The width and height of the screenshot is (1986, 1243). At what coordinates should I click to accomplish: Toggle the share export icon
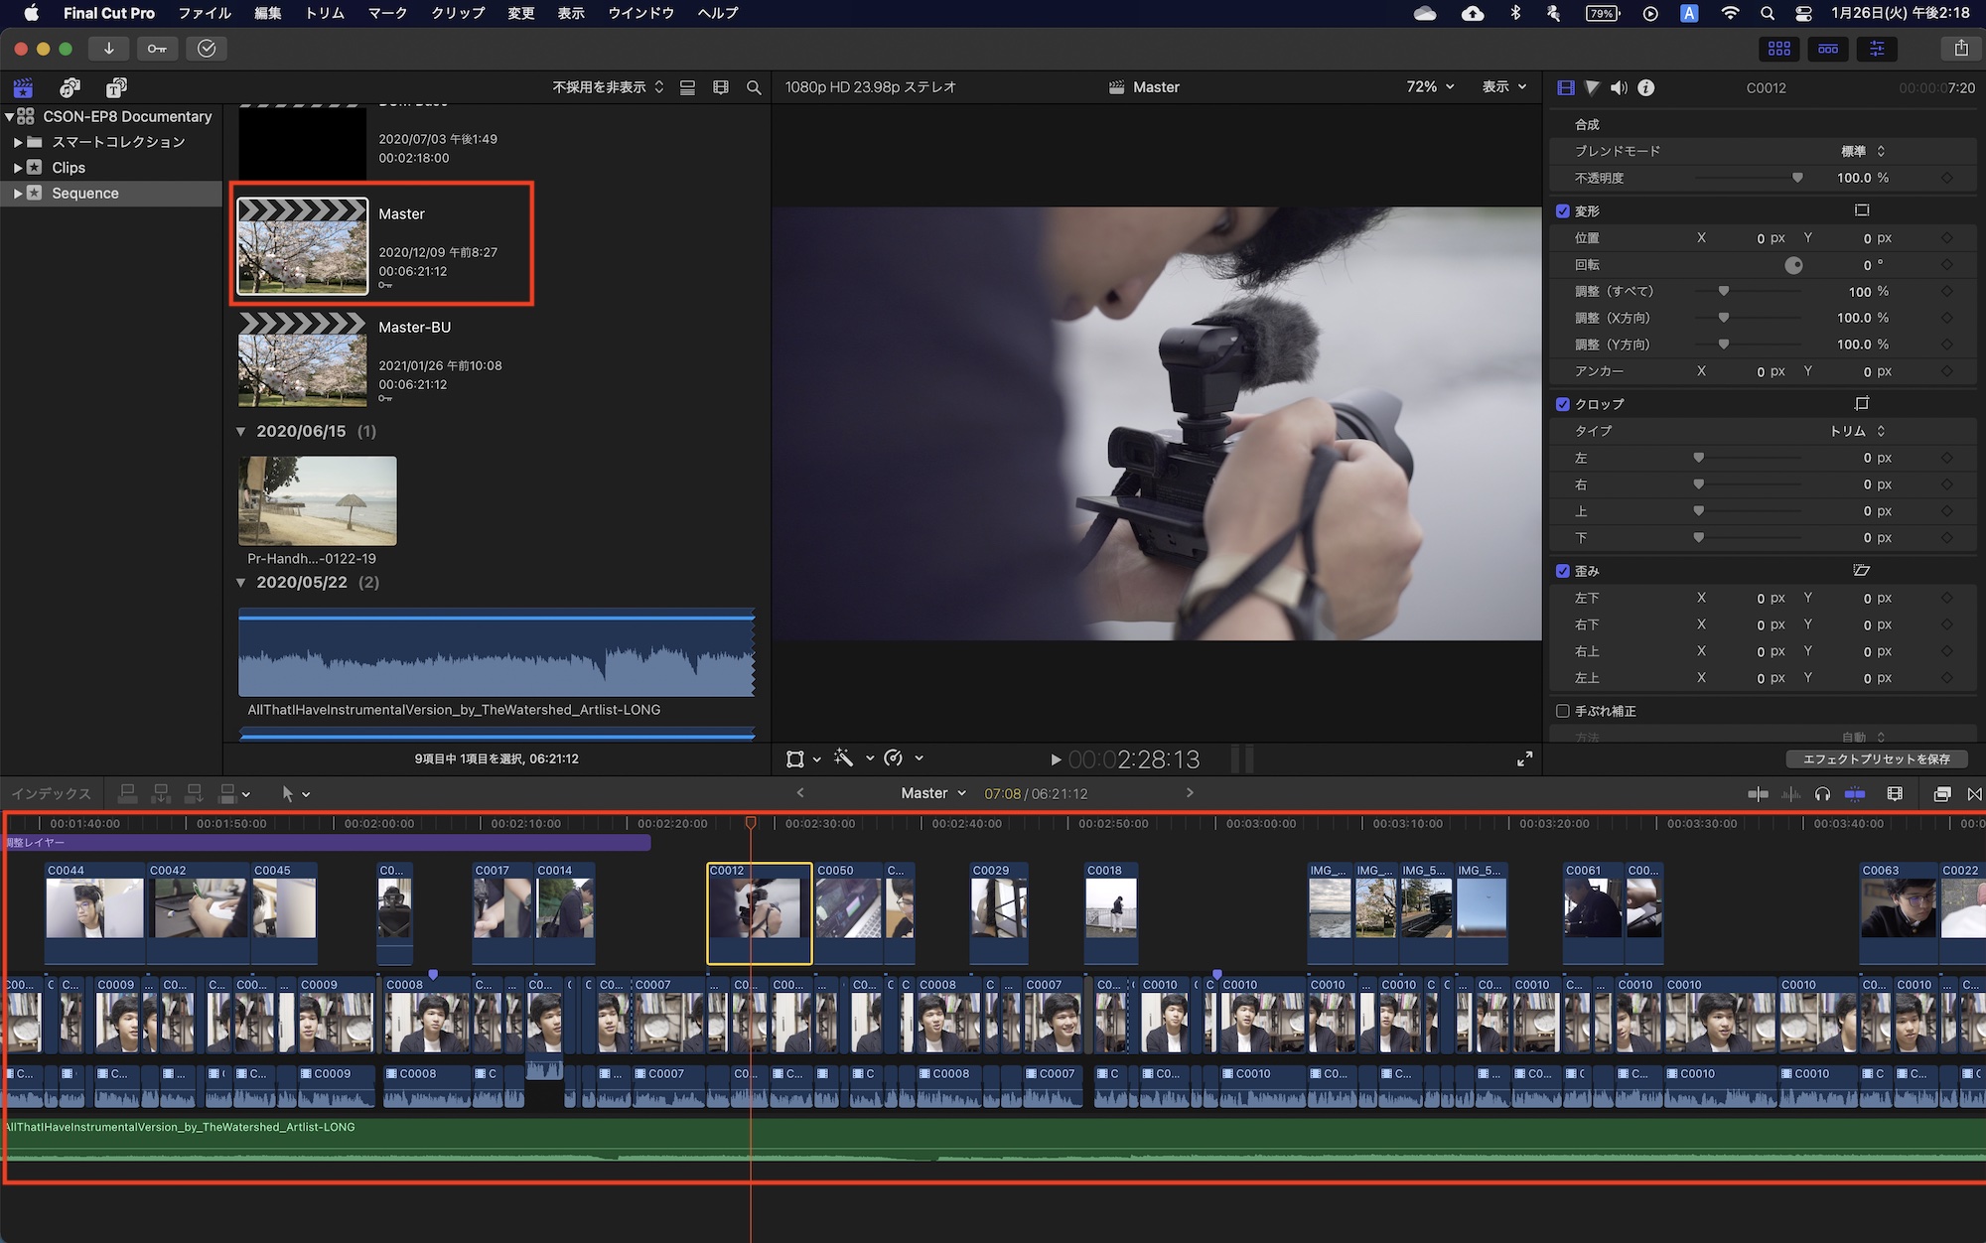click(1960, 49)
